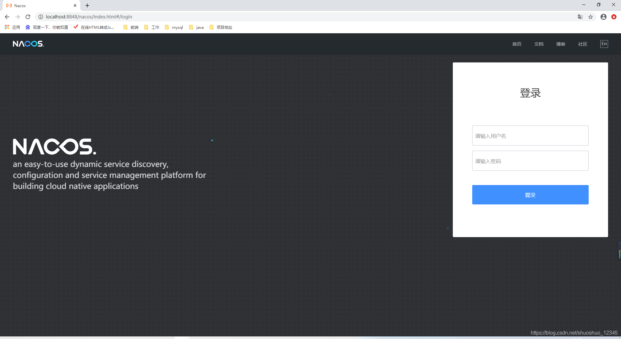Open the 在线HTML转成Js bookmark
This screenshot has height=339, width=621.
tap(94, 27)
